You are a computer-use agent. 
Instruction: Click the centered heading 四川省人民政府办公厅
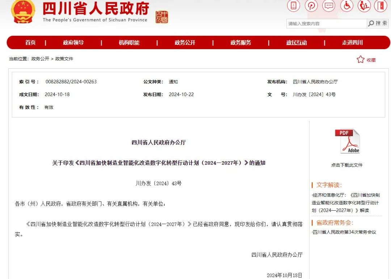(x=159, y=143)
